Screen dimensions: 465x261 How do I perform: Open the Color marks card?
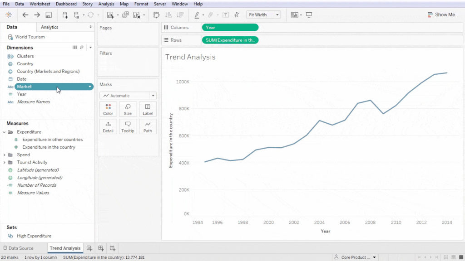coord(108,109)
